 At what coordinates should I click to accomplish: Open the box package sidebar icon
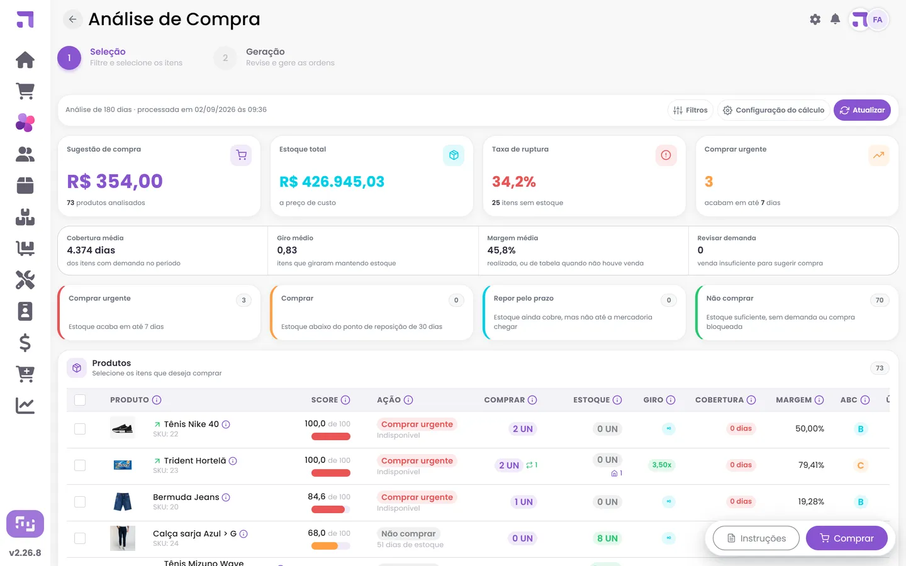pos(25,186)
